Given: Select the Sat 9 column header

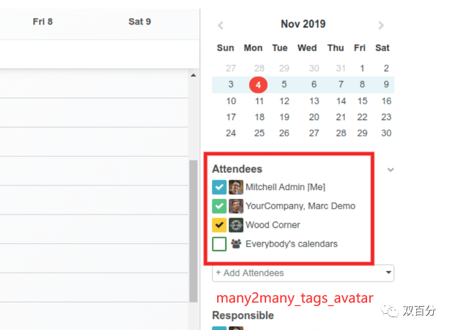Looking at the screenshot, I should point(139,22).
